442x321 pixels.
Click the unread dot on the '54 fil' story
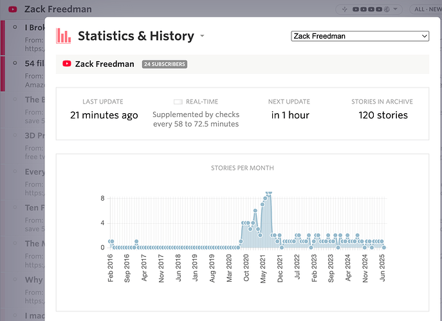pos(15,63)
